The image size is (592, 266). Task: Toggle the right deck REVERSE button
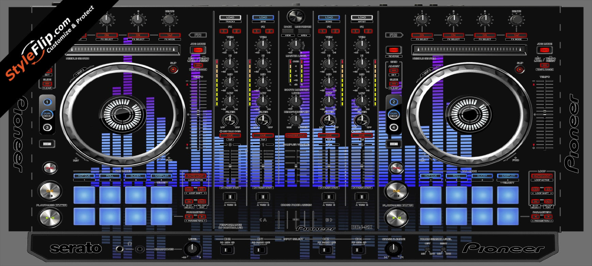click(394, 50)
